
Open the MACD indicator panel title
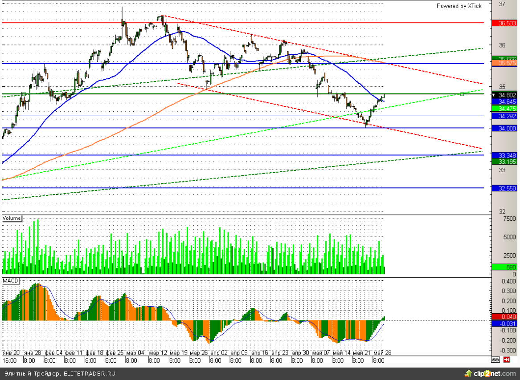pos(11,281)
